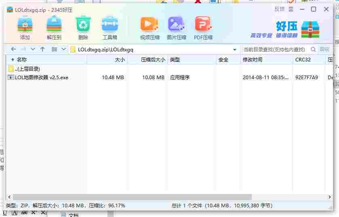The image size is (339, 217).
Task: Click the 应用程序 type cell
Action: [180, 77]
